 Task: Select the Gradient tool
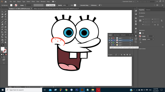coord(2,35)
